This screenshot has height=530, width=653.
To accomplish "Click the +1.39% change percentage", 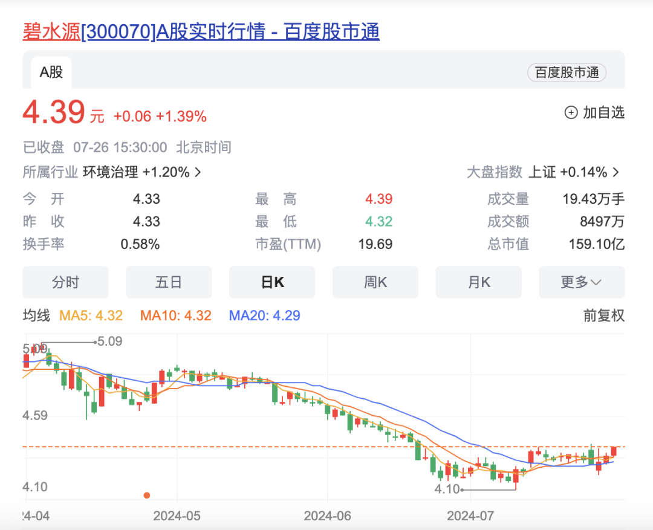I will click(181, 117).
